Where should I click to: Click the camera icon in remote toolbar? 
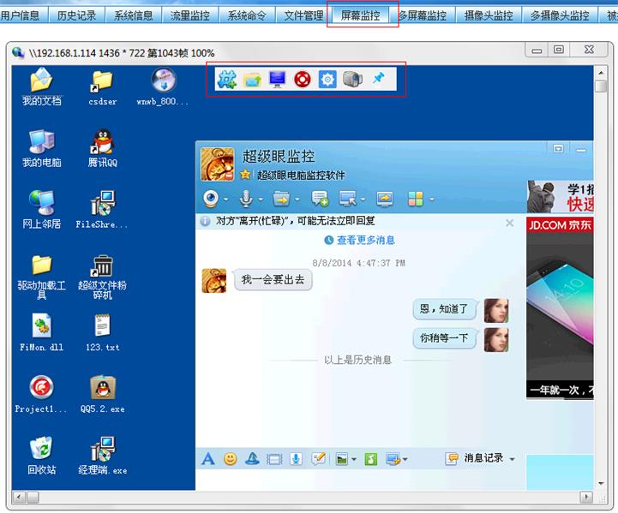click(x=352, y=80)
